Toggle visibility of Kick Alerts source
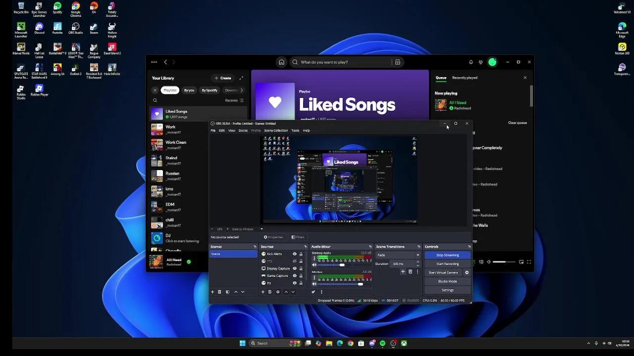The height and width of the screenshot is (356, 634). 294,254
